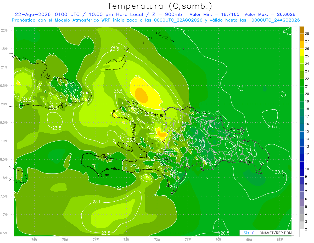The height and width of the screenshot is (243, 314).
Task: Click the "70W" longitude axis label
Action: (218, 239)
